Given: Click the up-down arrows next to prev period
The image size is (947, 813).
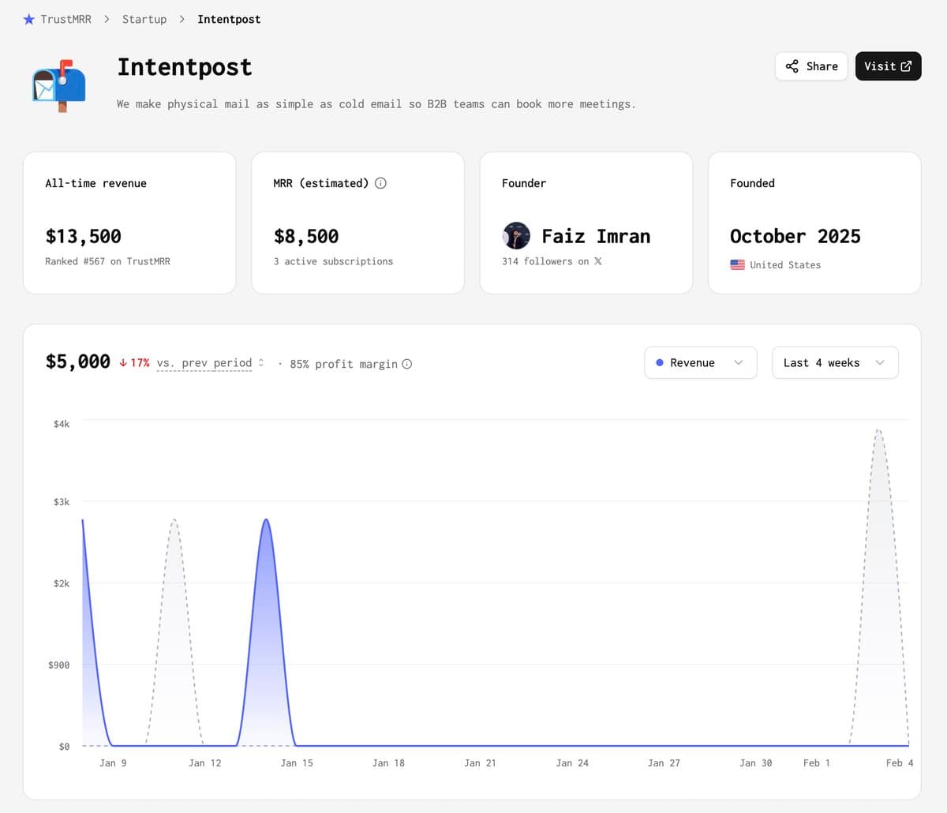Looking at the screenshot, I should tap(261, 363).
